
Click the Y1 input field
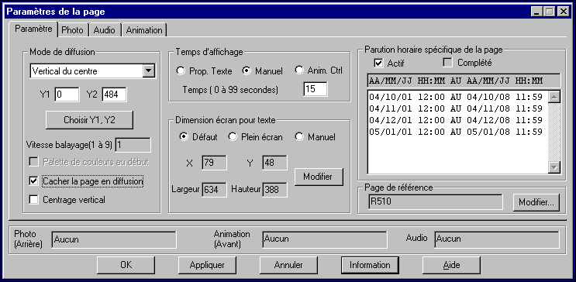(67, 95)
